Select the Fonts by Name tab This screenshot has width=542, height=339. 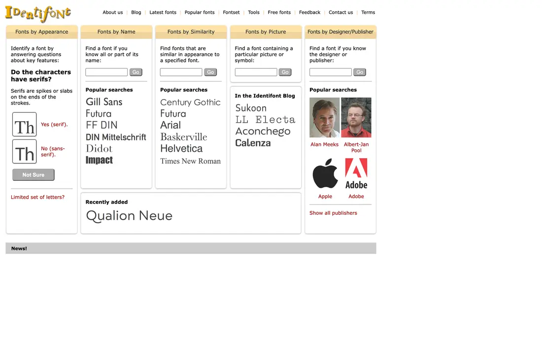[116, 32]
